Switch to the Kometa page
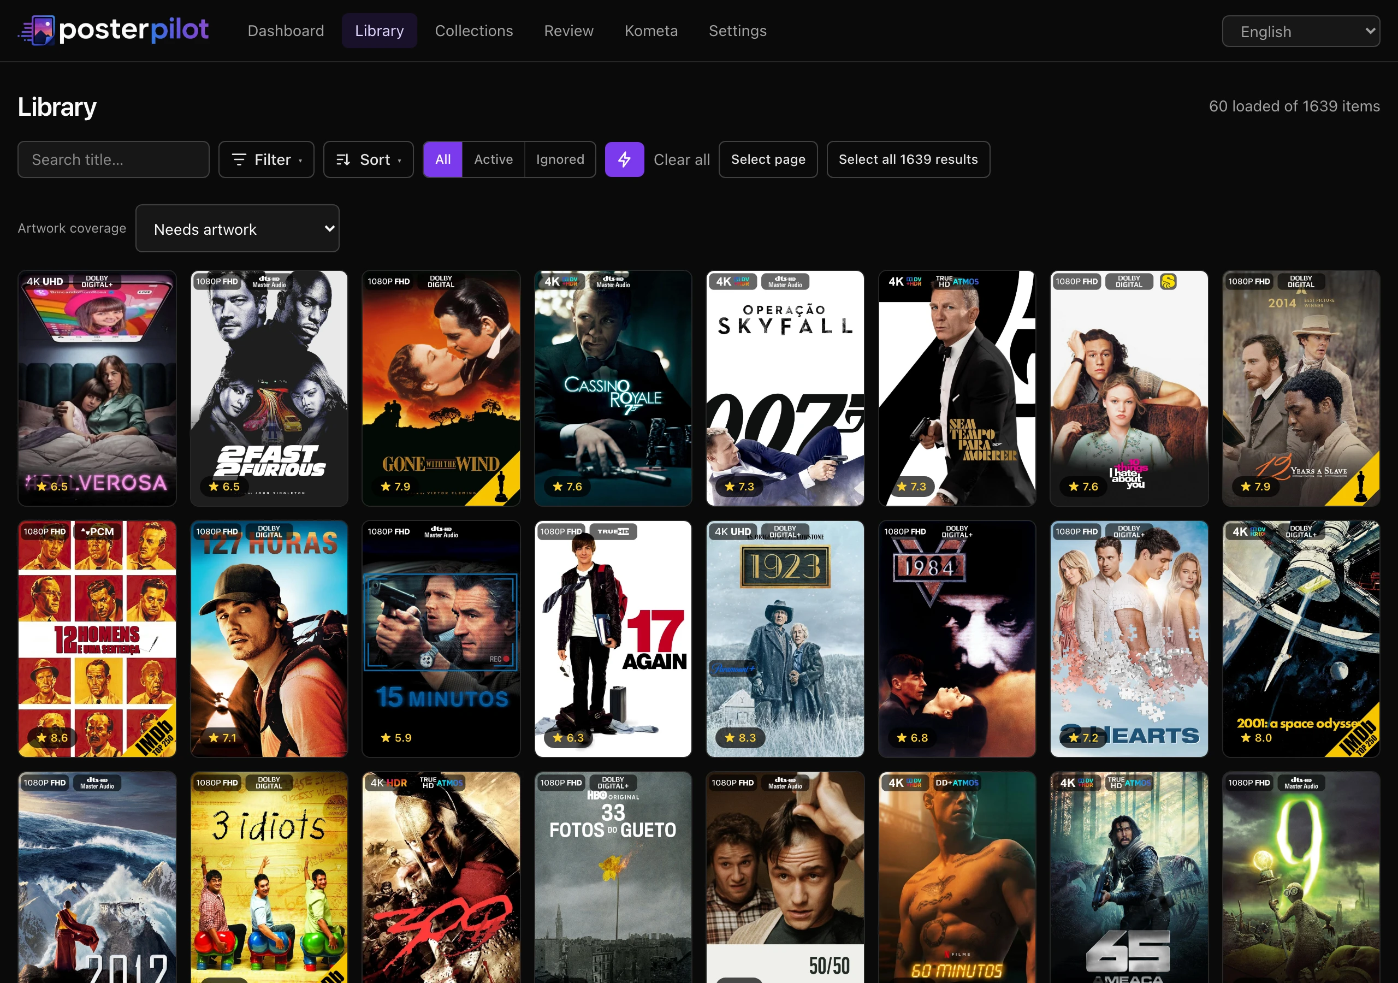Viewport: 1398px width, 983px height. click(x=651, y=31)
